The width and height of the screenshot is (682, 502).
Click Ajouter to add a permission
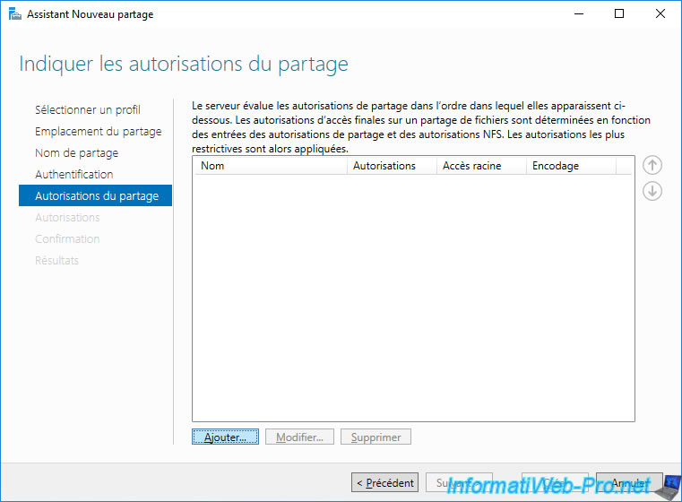pos(225,437)
